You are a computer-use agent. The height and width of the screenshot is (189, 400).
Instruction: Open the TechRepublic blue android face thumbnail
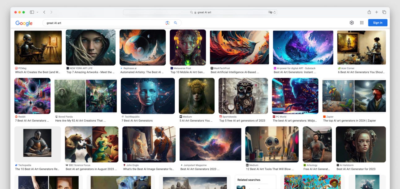[x=148, y=96]
